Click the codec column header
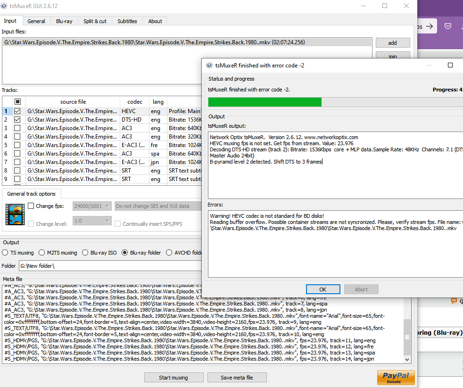 135,101
